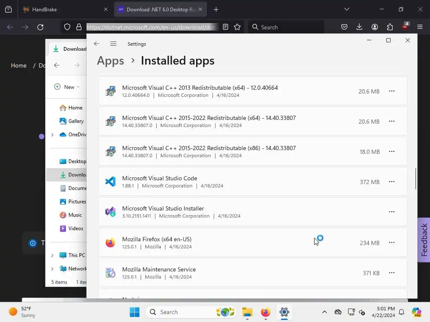Click the Apps breadcrumb in Settings
The height and width of the screenshot is (322, 430).
pos(110,60)
